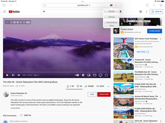Open options for Thailand 4K video

(x=161, y=60)
